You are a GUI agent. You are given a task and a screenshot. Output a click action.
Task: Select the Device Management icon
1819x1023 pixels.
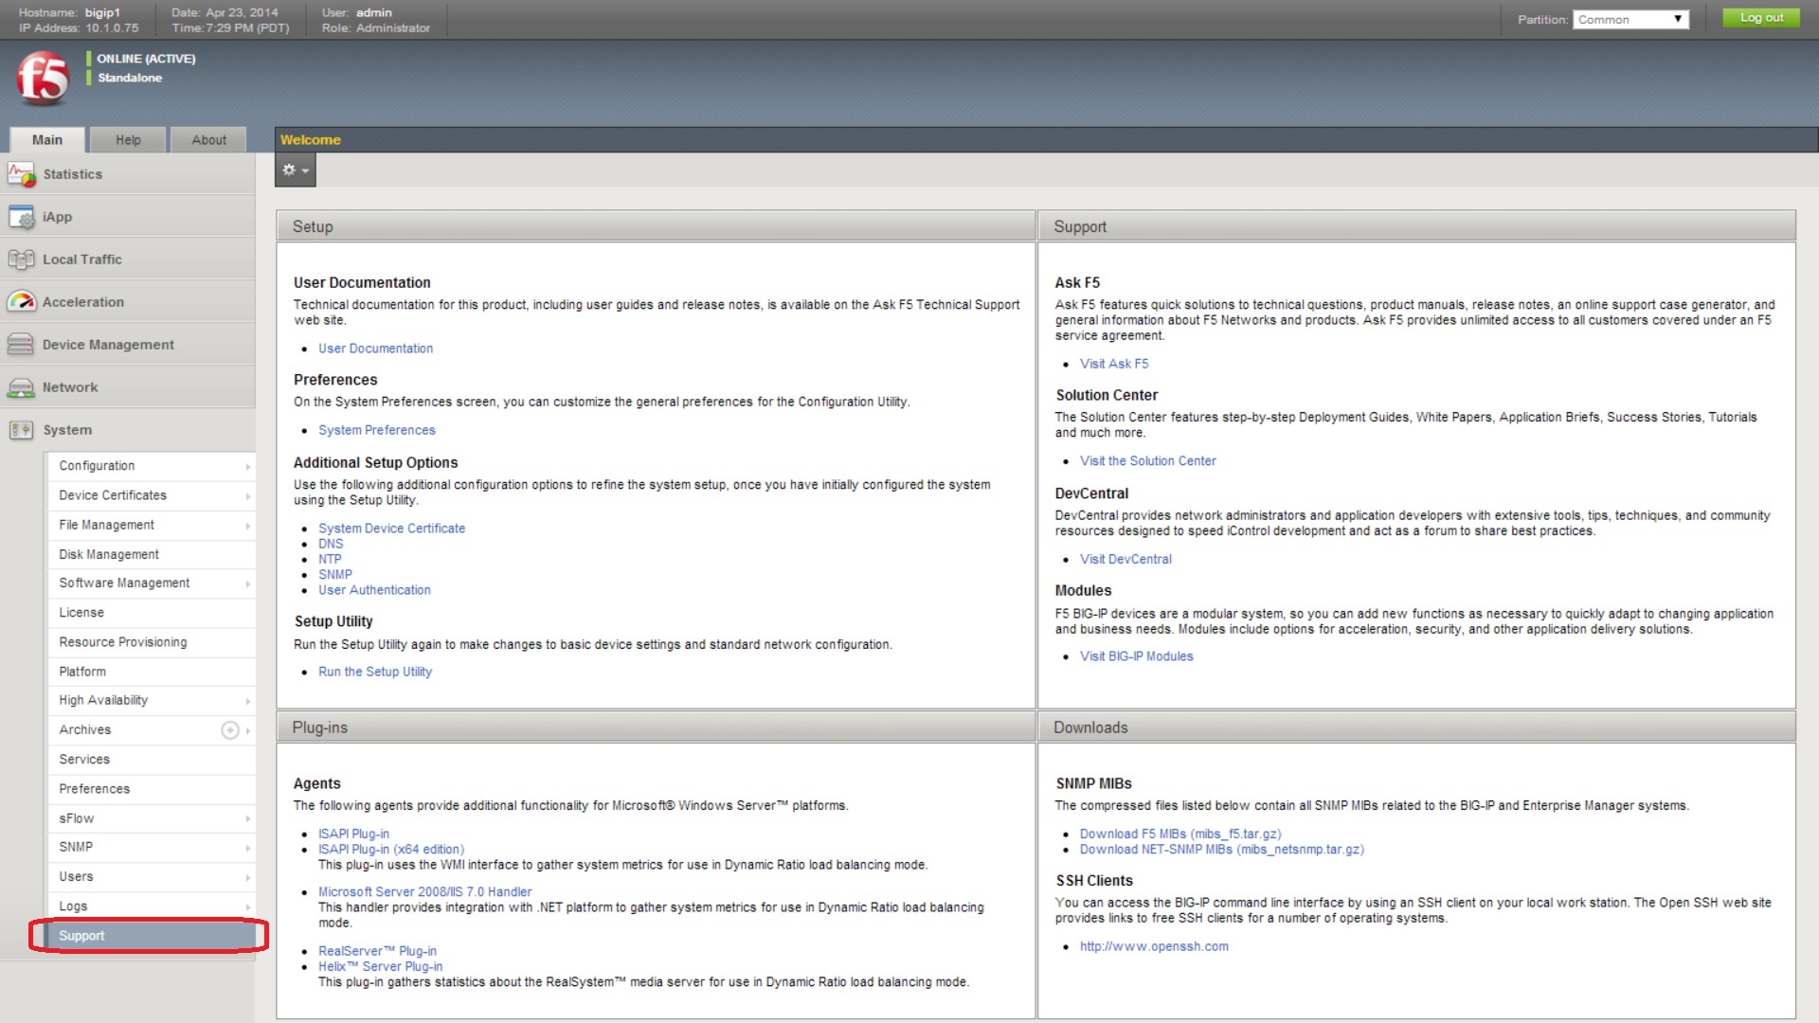click(21, 345)
